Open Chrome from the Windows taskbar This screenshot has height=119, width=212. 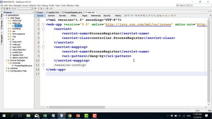70,116
